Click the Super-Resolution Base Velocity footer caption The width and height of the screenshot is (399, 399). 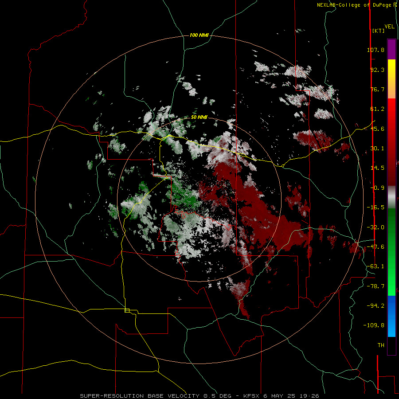pyautogui.click(x=199, y=396)
